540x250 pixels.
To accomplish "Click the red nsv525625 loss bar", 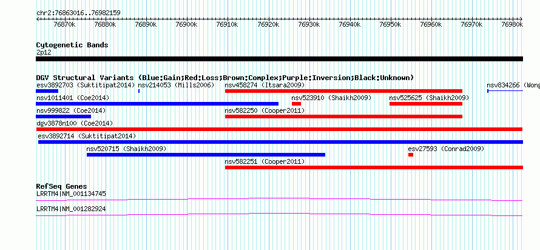I will click(x=426, y=104).
